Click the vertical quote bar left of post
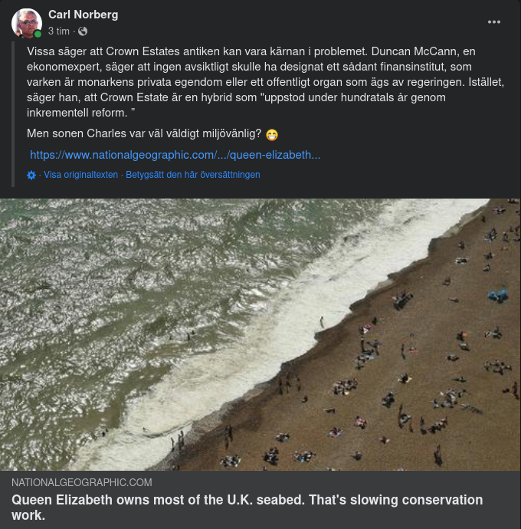This screenshot has width=521, height=529. pyautogui.click(x=14, y=115)
